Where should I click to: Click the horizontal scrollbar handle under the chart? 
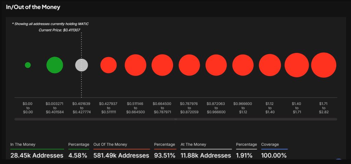[176, 119]
